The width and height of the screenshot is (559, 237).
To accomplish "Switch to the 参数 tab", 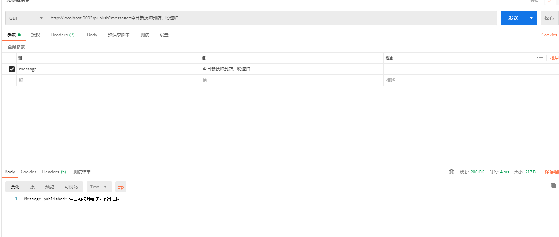I will [x=14, y=35].
